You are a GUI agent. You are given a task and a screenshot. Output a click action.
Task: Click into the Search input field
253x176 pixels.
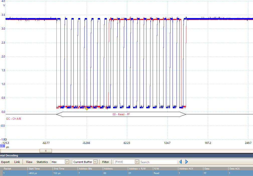coord(158,162)
